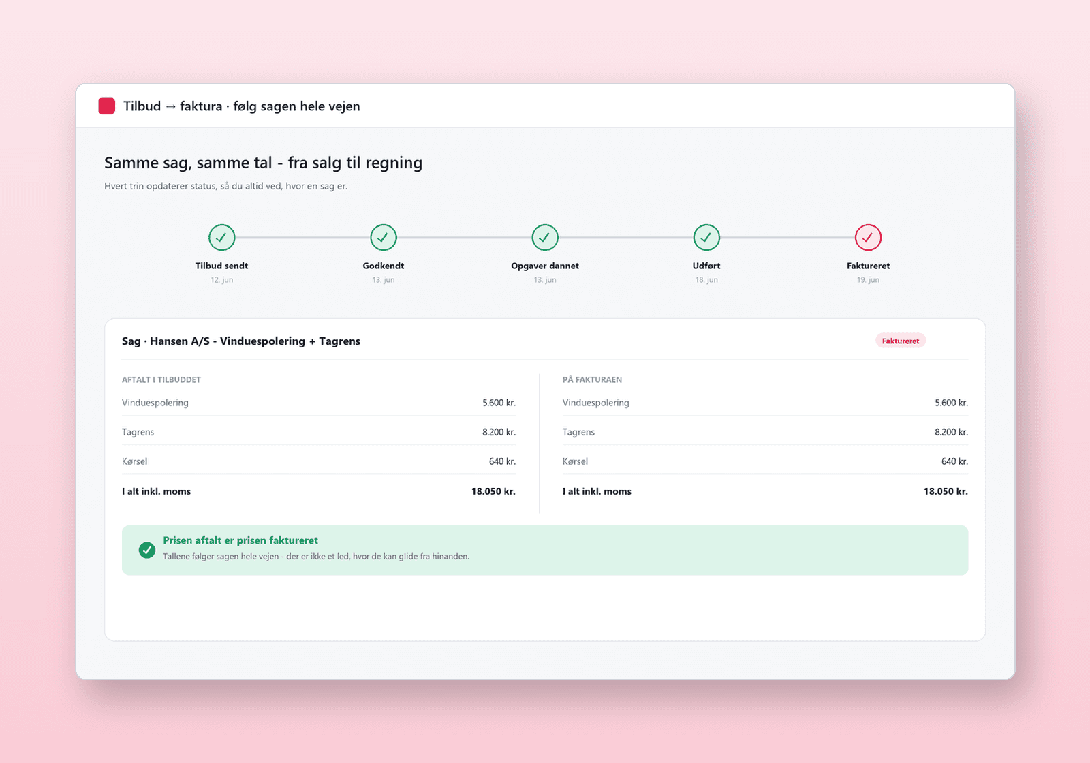Click the PÅ FAKTURAEN column header

(x=592, y=380)
